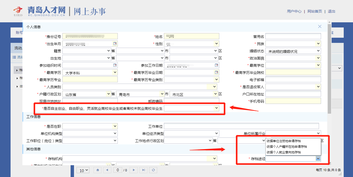The image size is (353, 177).
Task: Open the 用户中心 link
Action: pyautogui.click(x=294, y=11)
